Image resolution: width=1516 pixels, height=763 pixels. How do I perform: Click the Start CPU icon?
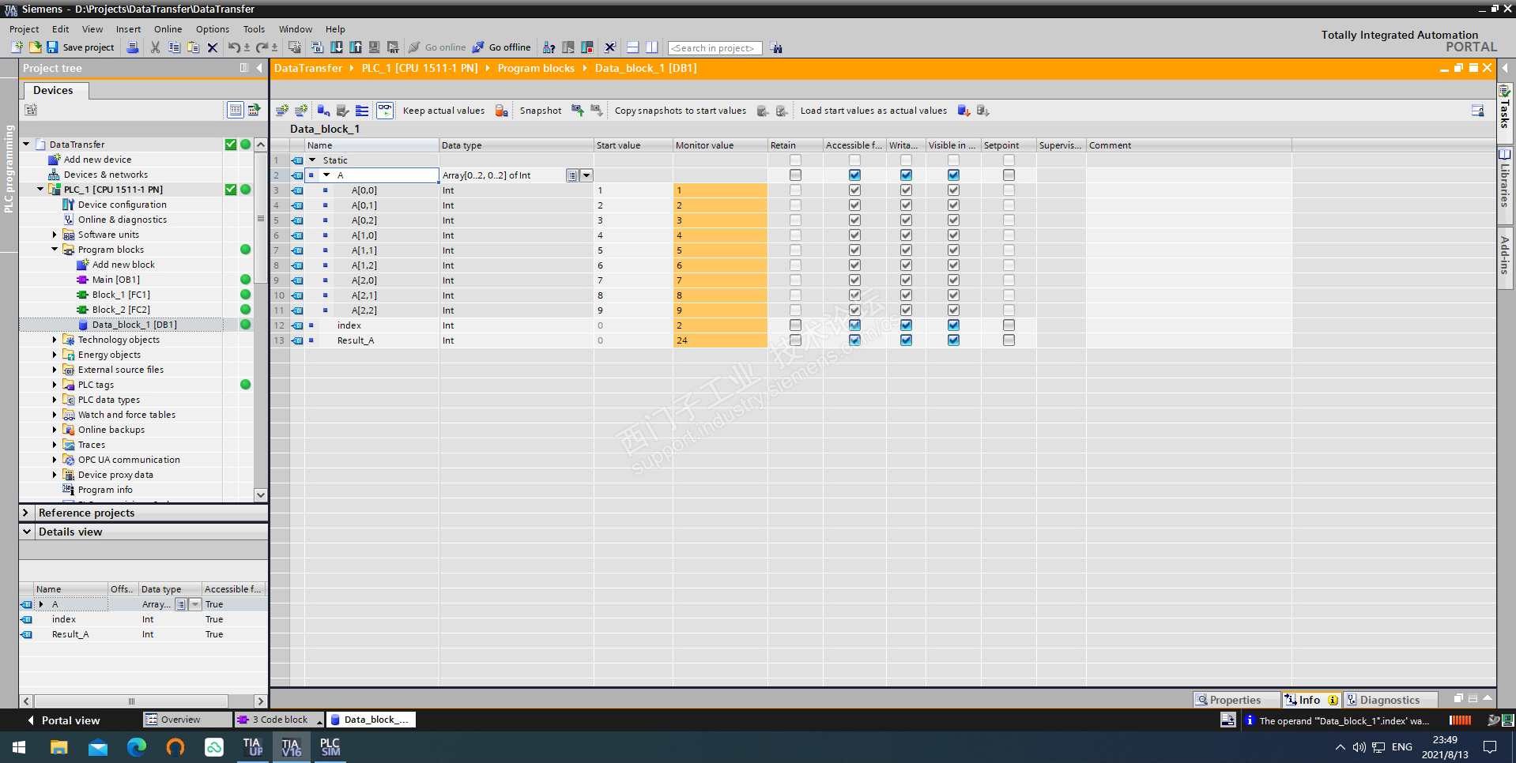click(x=568, y=47)
